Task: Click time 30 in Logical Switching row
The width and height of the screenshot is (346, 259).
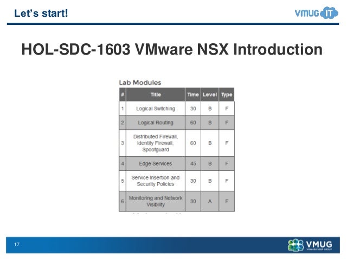Action: click(x=193, y=109)
